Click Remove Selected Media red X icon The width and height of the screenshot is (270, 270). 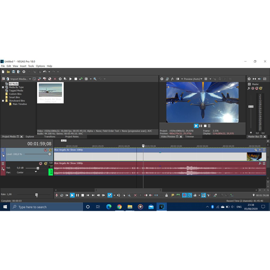[55, 79]
